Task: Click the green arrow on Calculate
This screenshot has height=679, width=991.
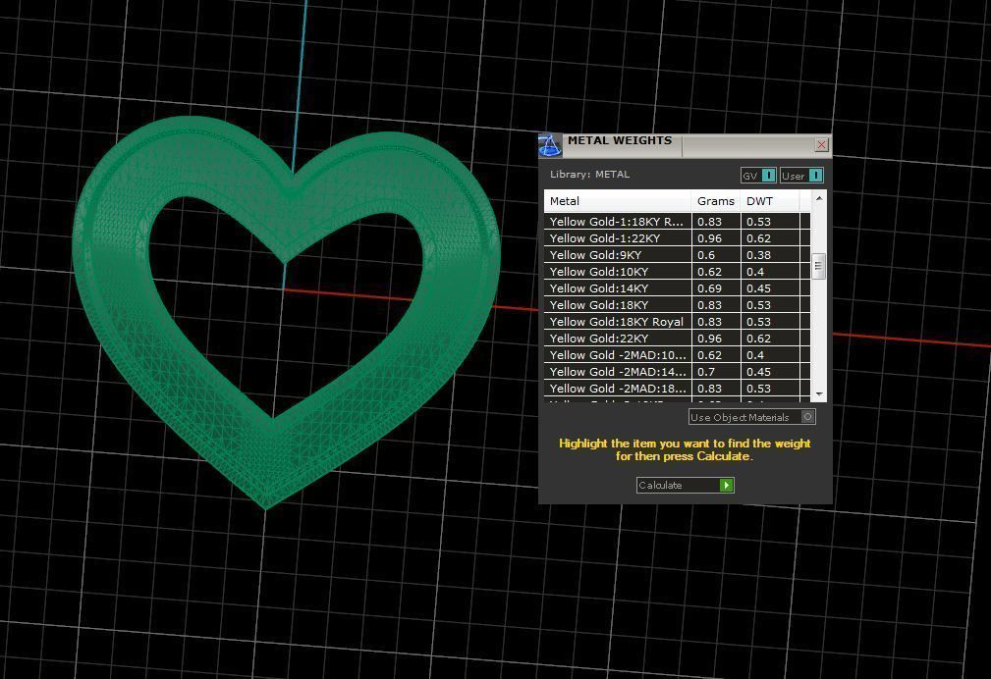Action: click(x=726, y=485)
